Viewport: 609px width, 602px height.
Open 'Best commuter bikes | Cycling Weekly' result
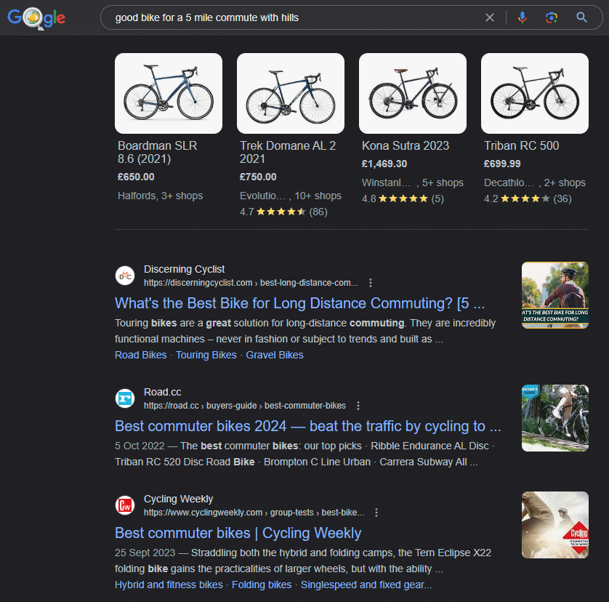[x=238, y=533]
